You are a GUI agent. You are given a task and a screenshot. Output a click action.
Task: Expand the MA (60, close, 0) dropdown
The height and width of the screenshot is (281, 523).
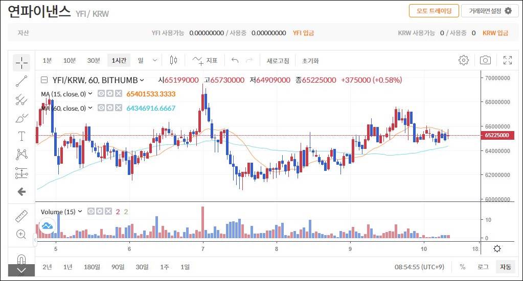[x=90, y=108]
